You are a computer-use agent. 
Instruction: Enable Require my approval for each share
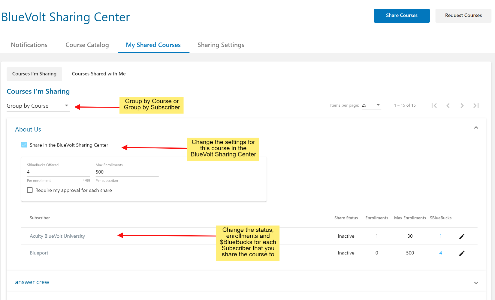[x=30, y=190]
